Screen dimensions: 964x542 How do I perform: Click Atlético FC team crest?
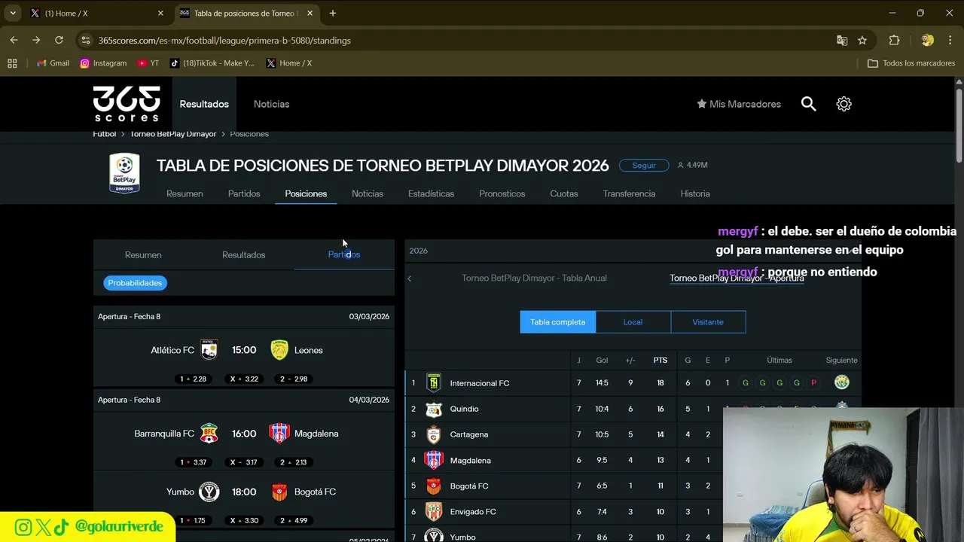click(x=209, y=350)
